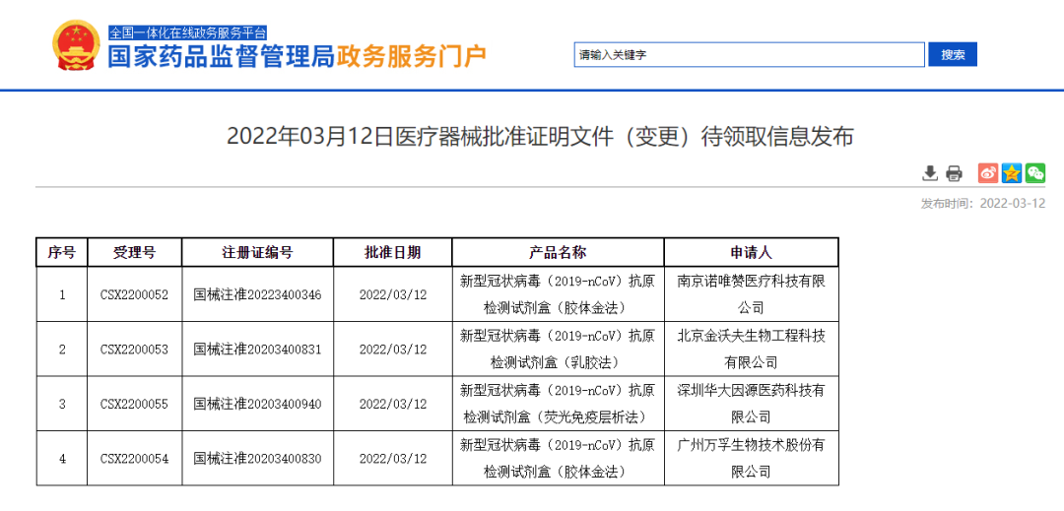Click applicant 广州万孚生物技术股份有限公司
The image size is (1064, 511).
(751, 459)
